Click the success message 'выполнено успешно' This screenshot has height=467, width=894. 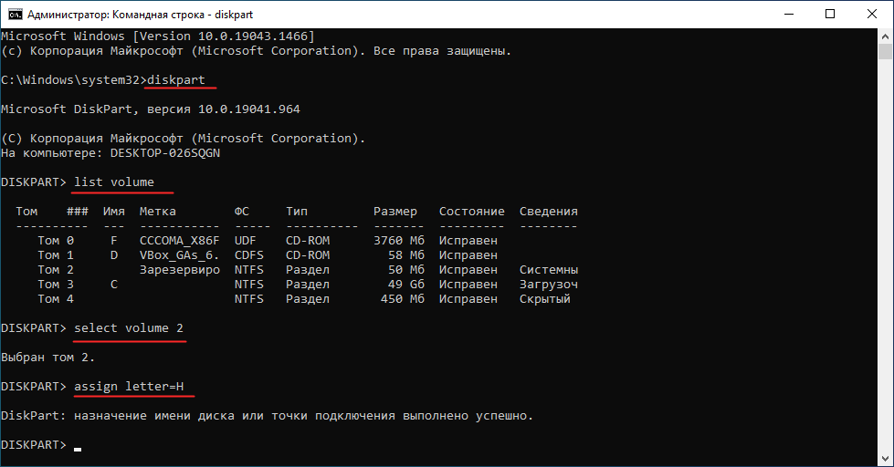(x=468, y=416)
